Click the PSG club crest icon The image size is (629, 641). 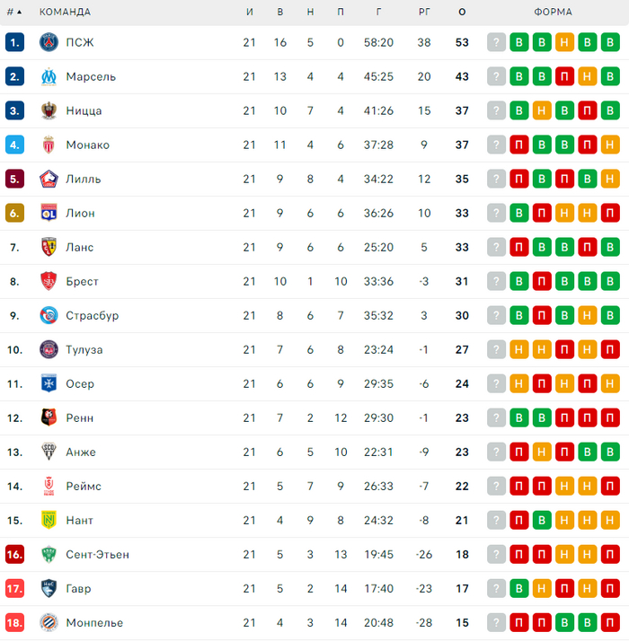point(49,42)
